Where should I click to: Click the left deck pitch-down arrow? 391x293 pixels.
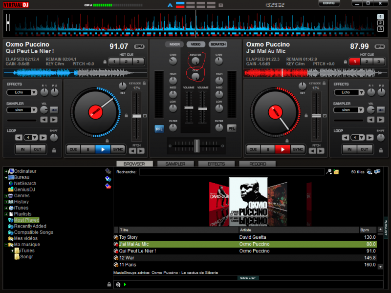[x=133, y=151]
